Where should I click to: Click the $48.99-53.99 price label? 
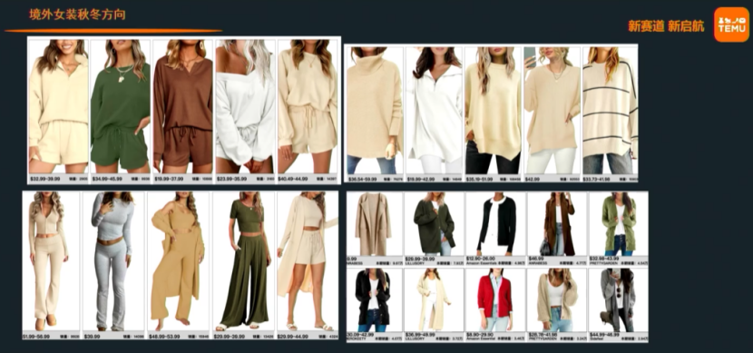(165, 337)
